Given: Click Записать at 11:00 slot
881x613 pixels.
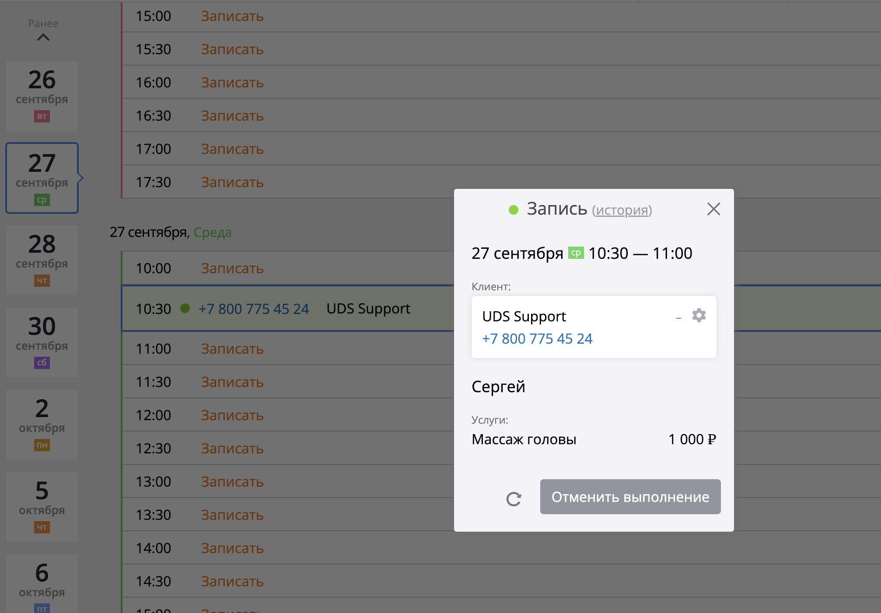Looking at the screenshot, I should [232, 349].
